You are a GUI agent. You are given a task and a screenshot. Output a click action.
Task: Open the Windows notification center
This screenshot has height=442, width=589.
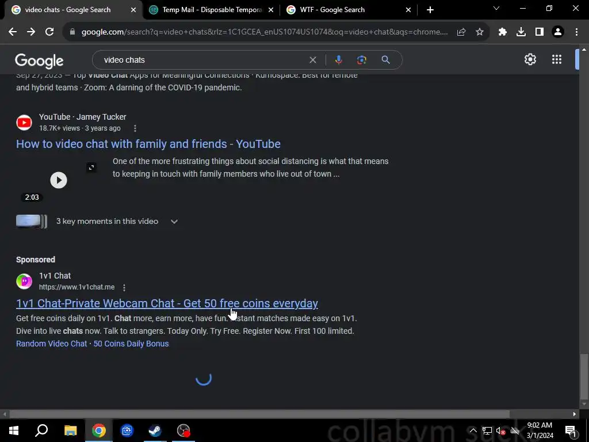click(x=571, y=430)
